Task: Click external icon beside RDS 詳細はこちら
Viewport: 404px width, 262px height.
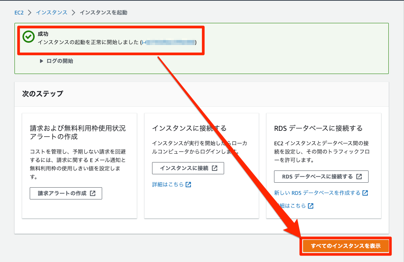Action: point(311,206)
